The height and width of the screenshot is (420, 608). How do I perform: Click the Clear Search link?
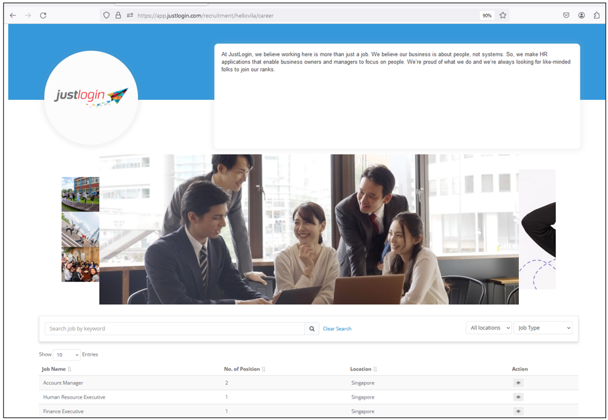point(337,328)
